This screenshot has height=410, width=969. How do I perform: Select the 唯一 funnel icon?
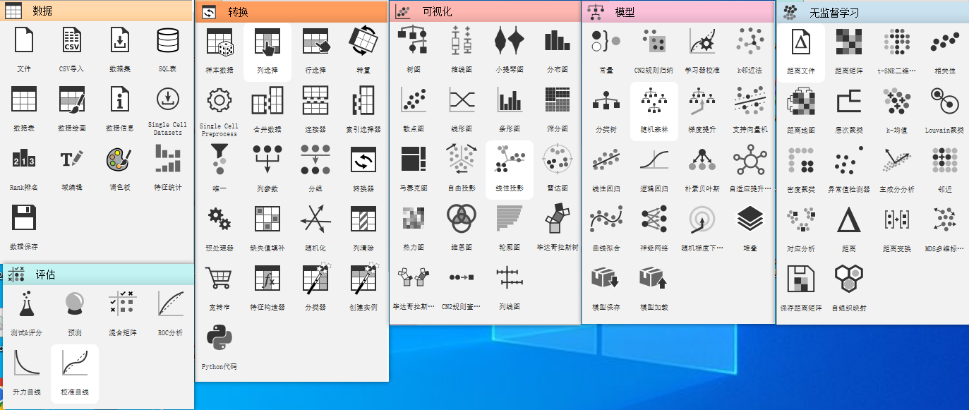pos(219,159)
